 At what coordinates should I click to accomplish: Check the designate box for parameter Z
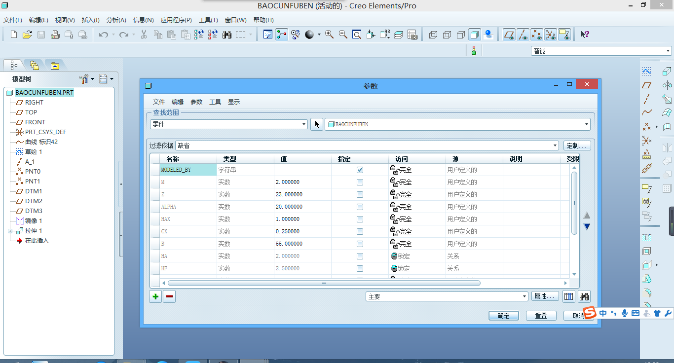coord(360,194)
